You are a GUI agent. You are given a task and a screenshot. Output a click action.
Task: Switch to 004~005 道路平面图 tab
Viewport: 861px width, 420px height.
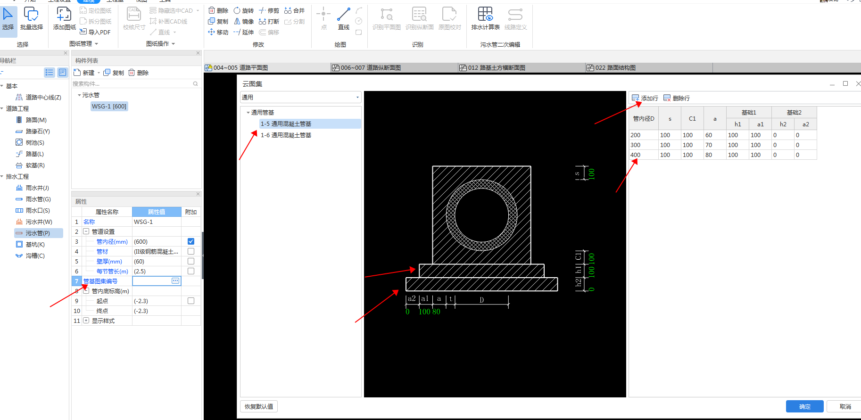267,68
